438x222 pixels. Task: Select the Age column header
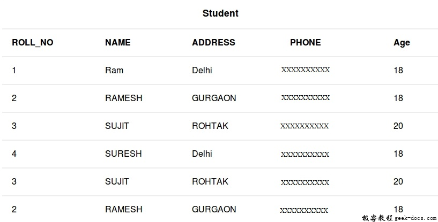402,43
